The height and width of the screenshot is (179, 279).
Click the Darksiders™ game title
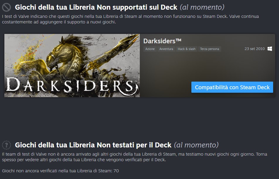tap(162, 41)
